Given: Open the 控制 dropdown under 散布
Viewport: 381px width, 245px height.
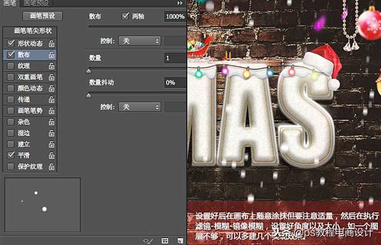Looking at the screenshot, I should 139,41.
